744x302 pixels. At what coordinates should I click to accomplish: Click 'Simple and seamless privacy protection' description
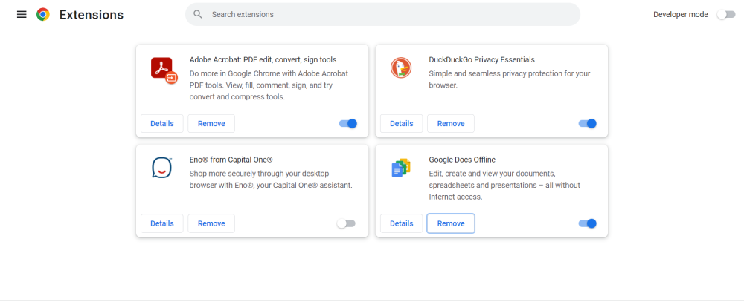[x=510, y=79]
